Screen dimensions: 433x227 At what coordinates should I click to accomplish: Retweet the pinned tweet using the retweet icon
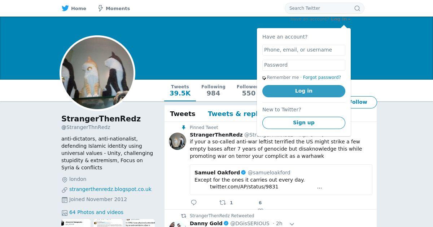223,202
